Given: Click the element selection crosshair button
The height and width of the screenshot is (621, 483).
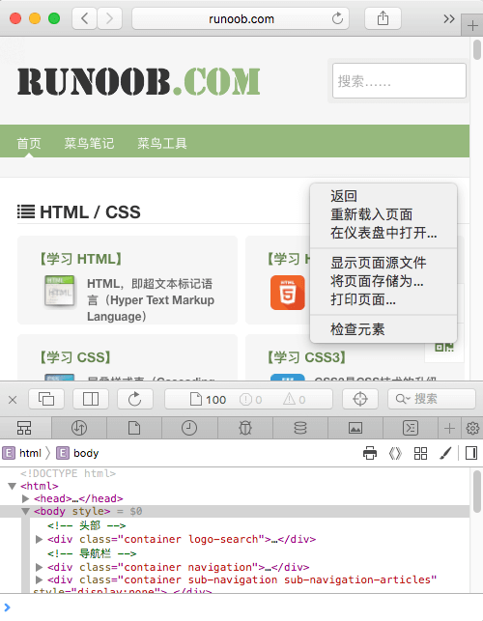Looking at the screenshot, I should [359, 399].
